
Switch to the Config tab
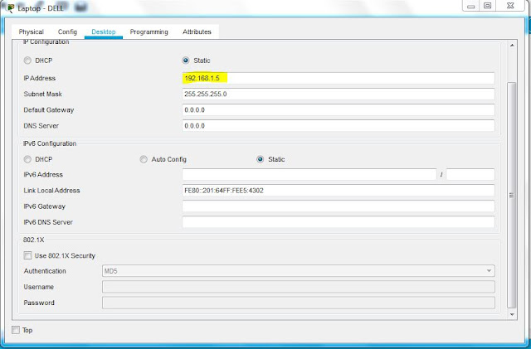point(67,32)
